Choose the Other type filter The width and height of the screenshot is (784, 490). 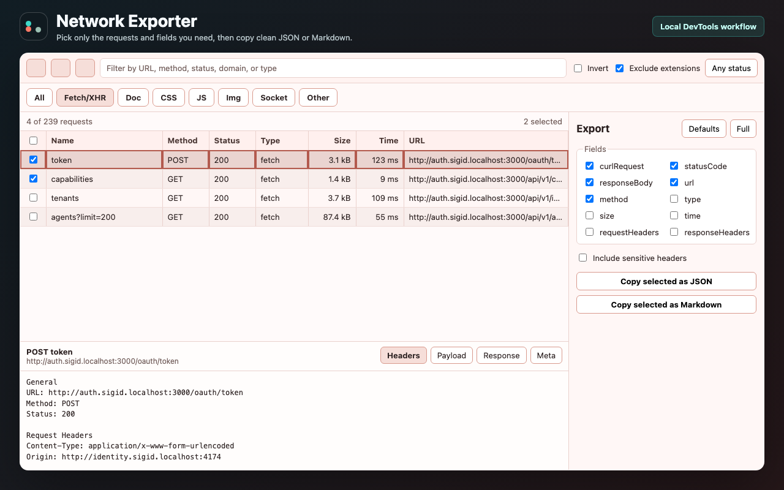pos(318,97)
